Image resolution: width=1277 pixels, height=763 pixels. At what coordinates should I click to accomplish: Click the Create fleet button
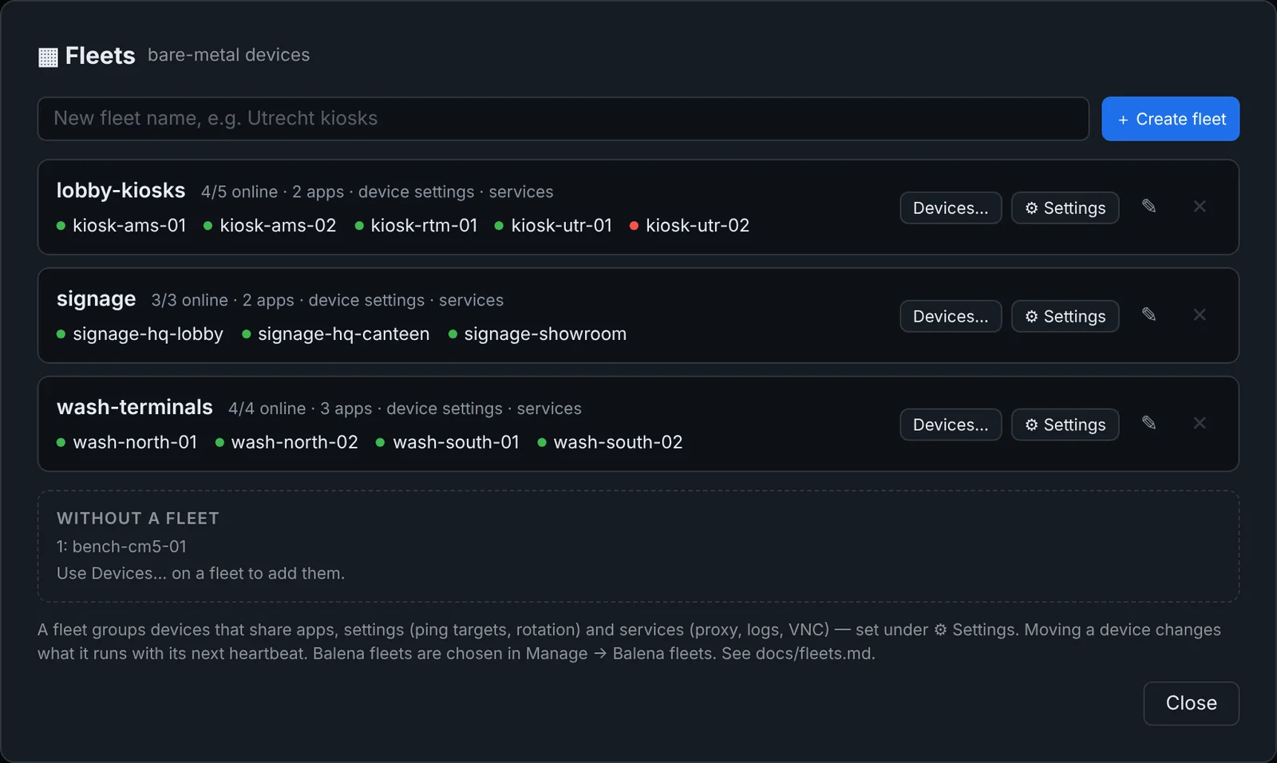(1170, 119)
